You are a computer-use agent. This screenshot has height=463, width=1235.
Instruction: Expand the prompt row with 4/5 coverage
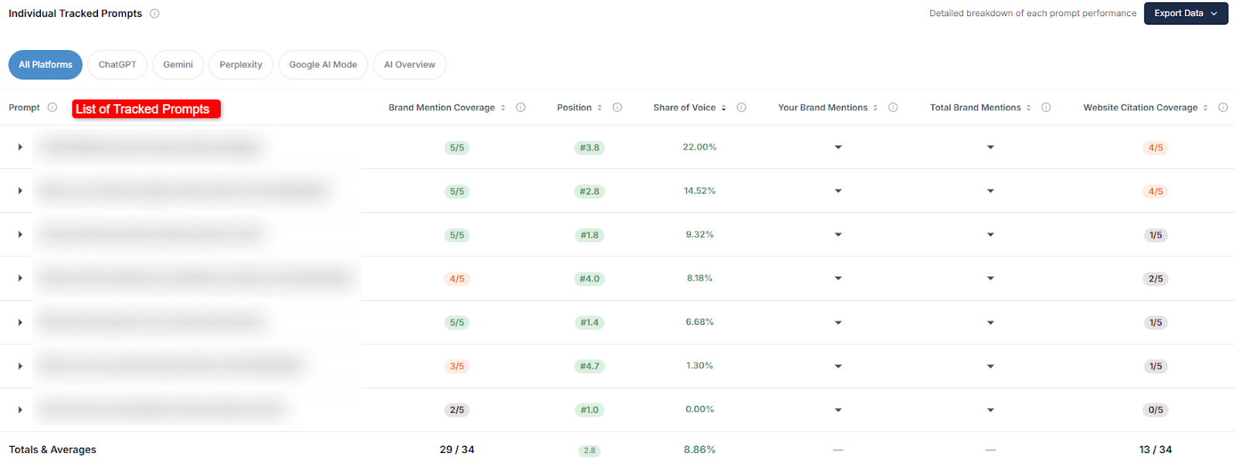click(20, 278)
